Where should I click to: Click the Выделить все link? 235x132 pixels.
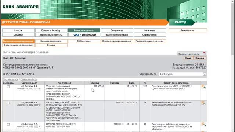11,79
